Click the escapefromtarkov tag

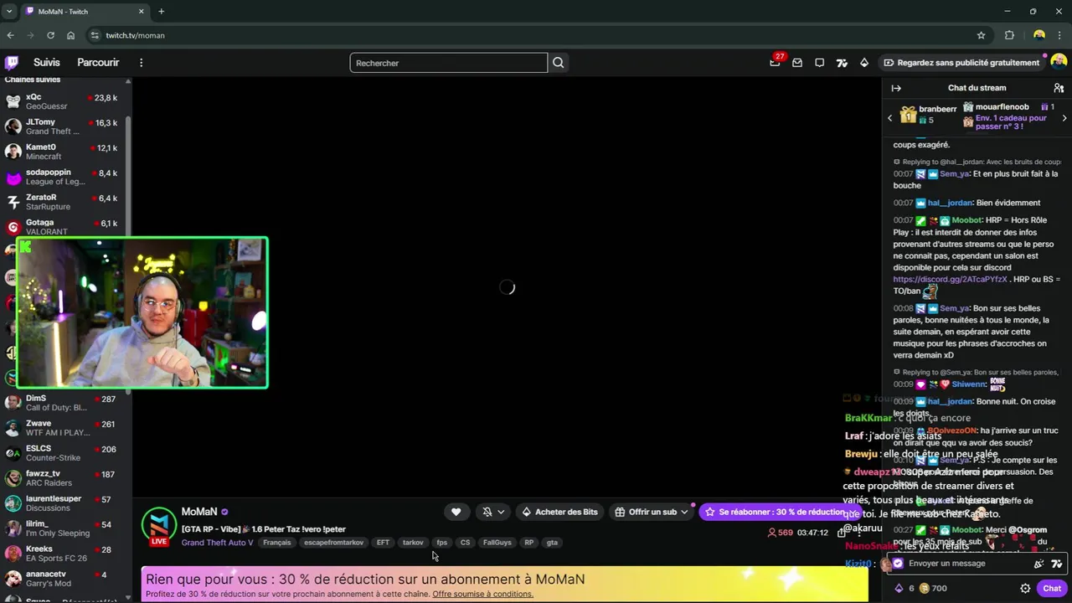(333, 543)
